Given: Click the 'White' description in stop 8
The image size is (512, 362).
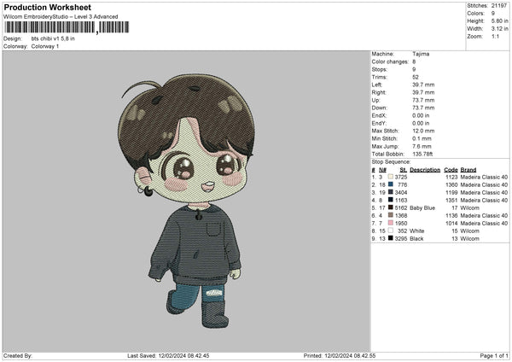Looking at the screenshot, I should coord(417,231).
